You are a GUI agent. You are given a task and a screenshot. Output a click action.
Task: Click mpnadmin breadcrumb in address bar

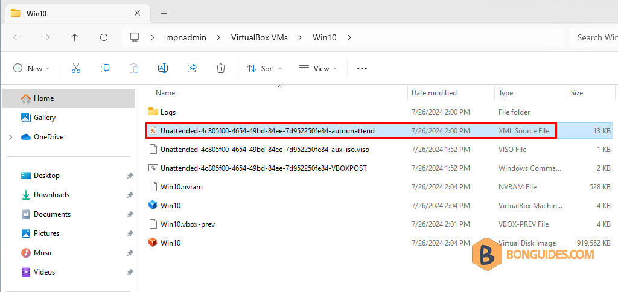pos(186,37)
